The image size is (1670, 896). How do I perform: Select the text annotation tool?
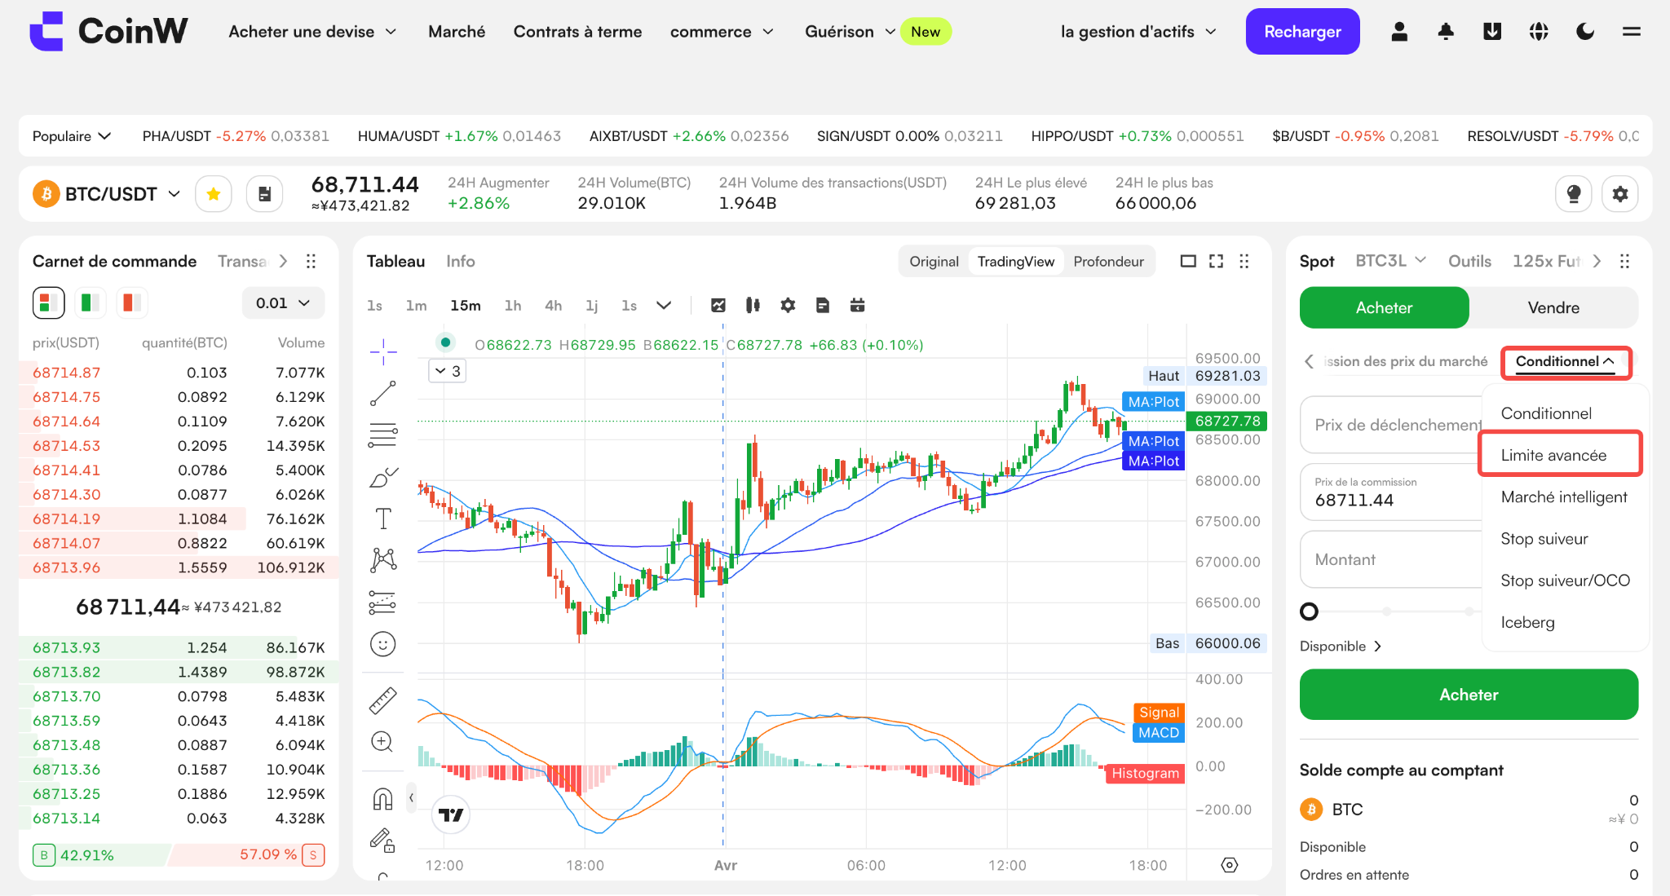[x=383, y=519]
